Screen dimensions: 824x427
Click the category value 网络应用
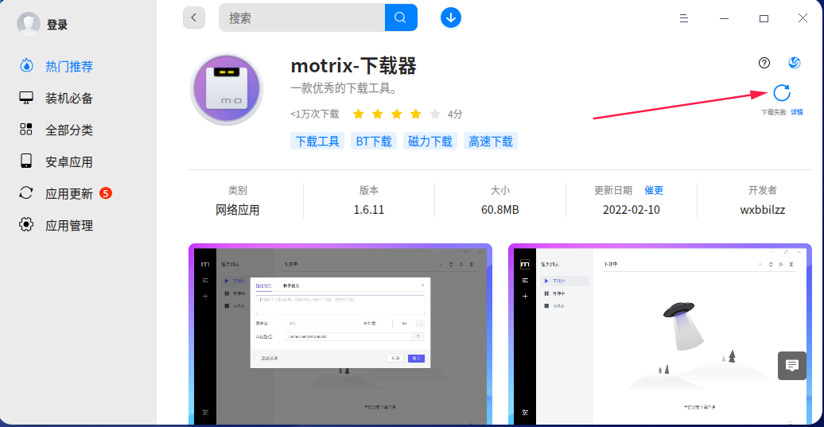238,210
